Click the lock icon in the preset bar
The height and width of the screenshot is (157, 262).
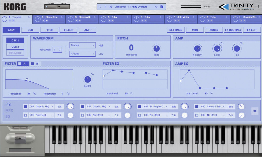111,7
